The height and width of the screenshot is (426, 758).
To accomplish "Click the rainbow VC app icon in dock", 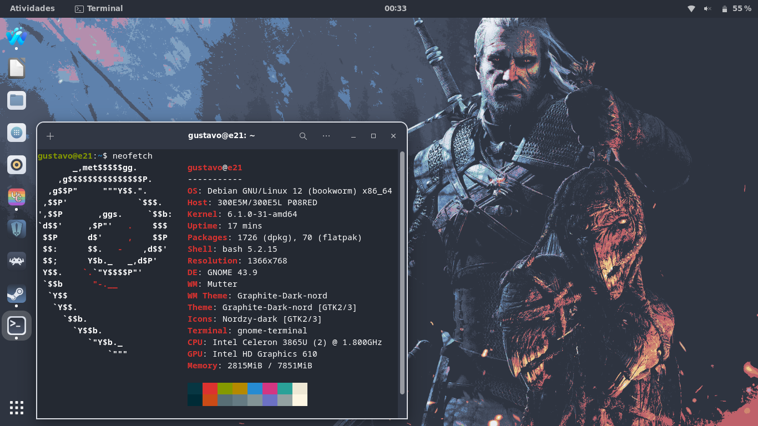I will pos(17,197).
